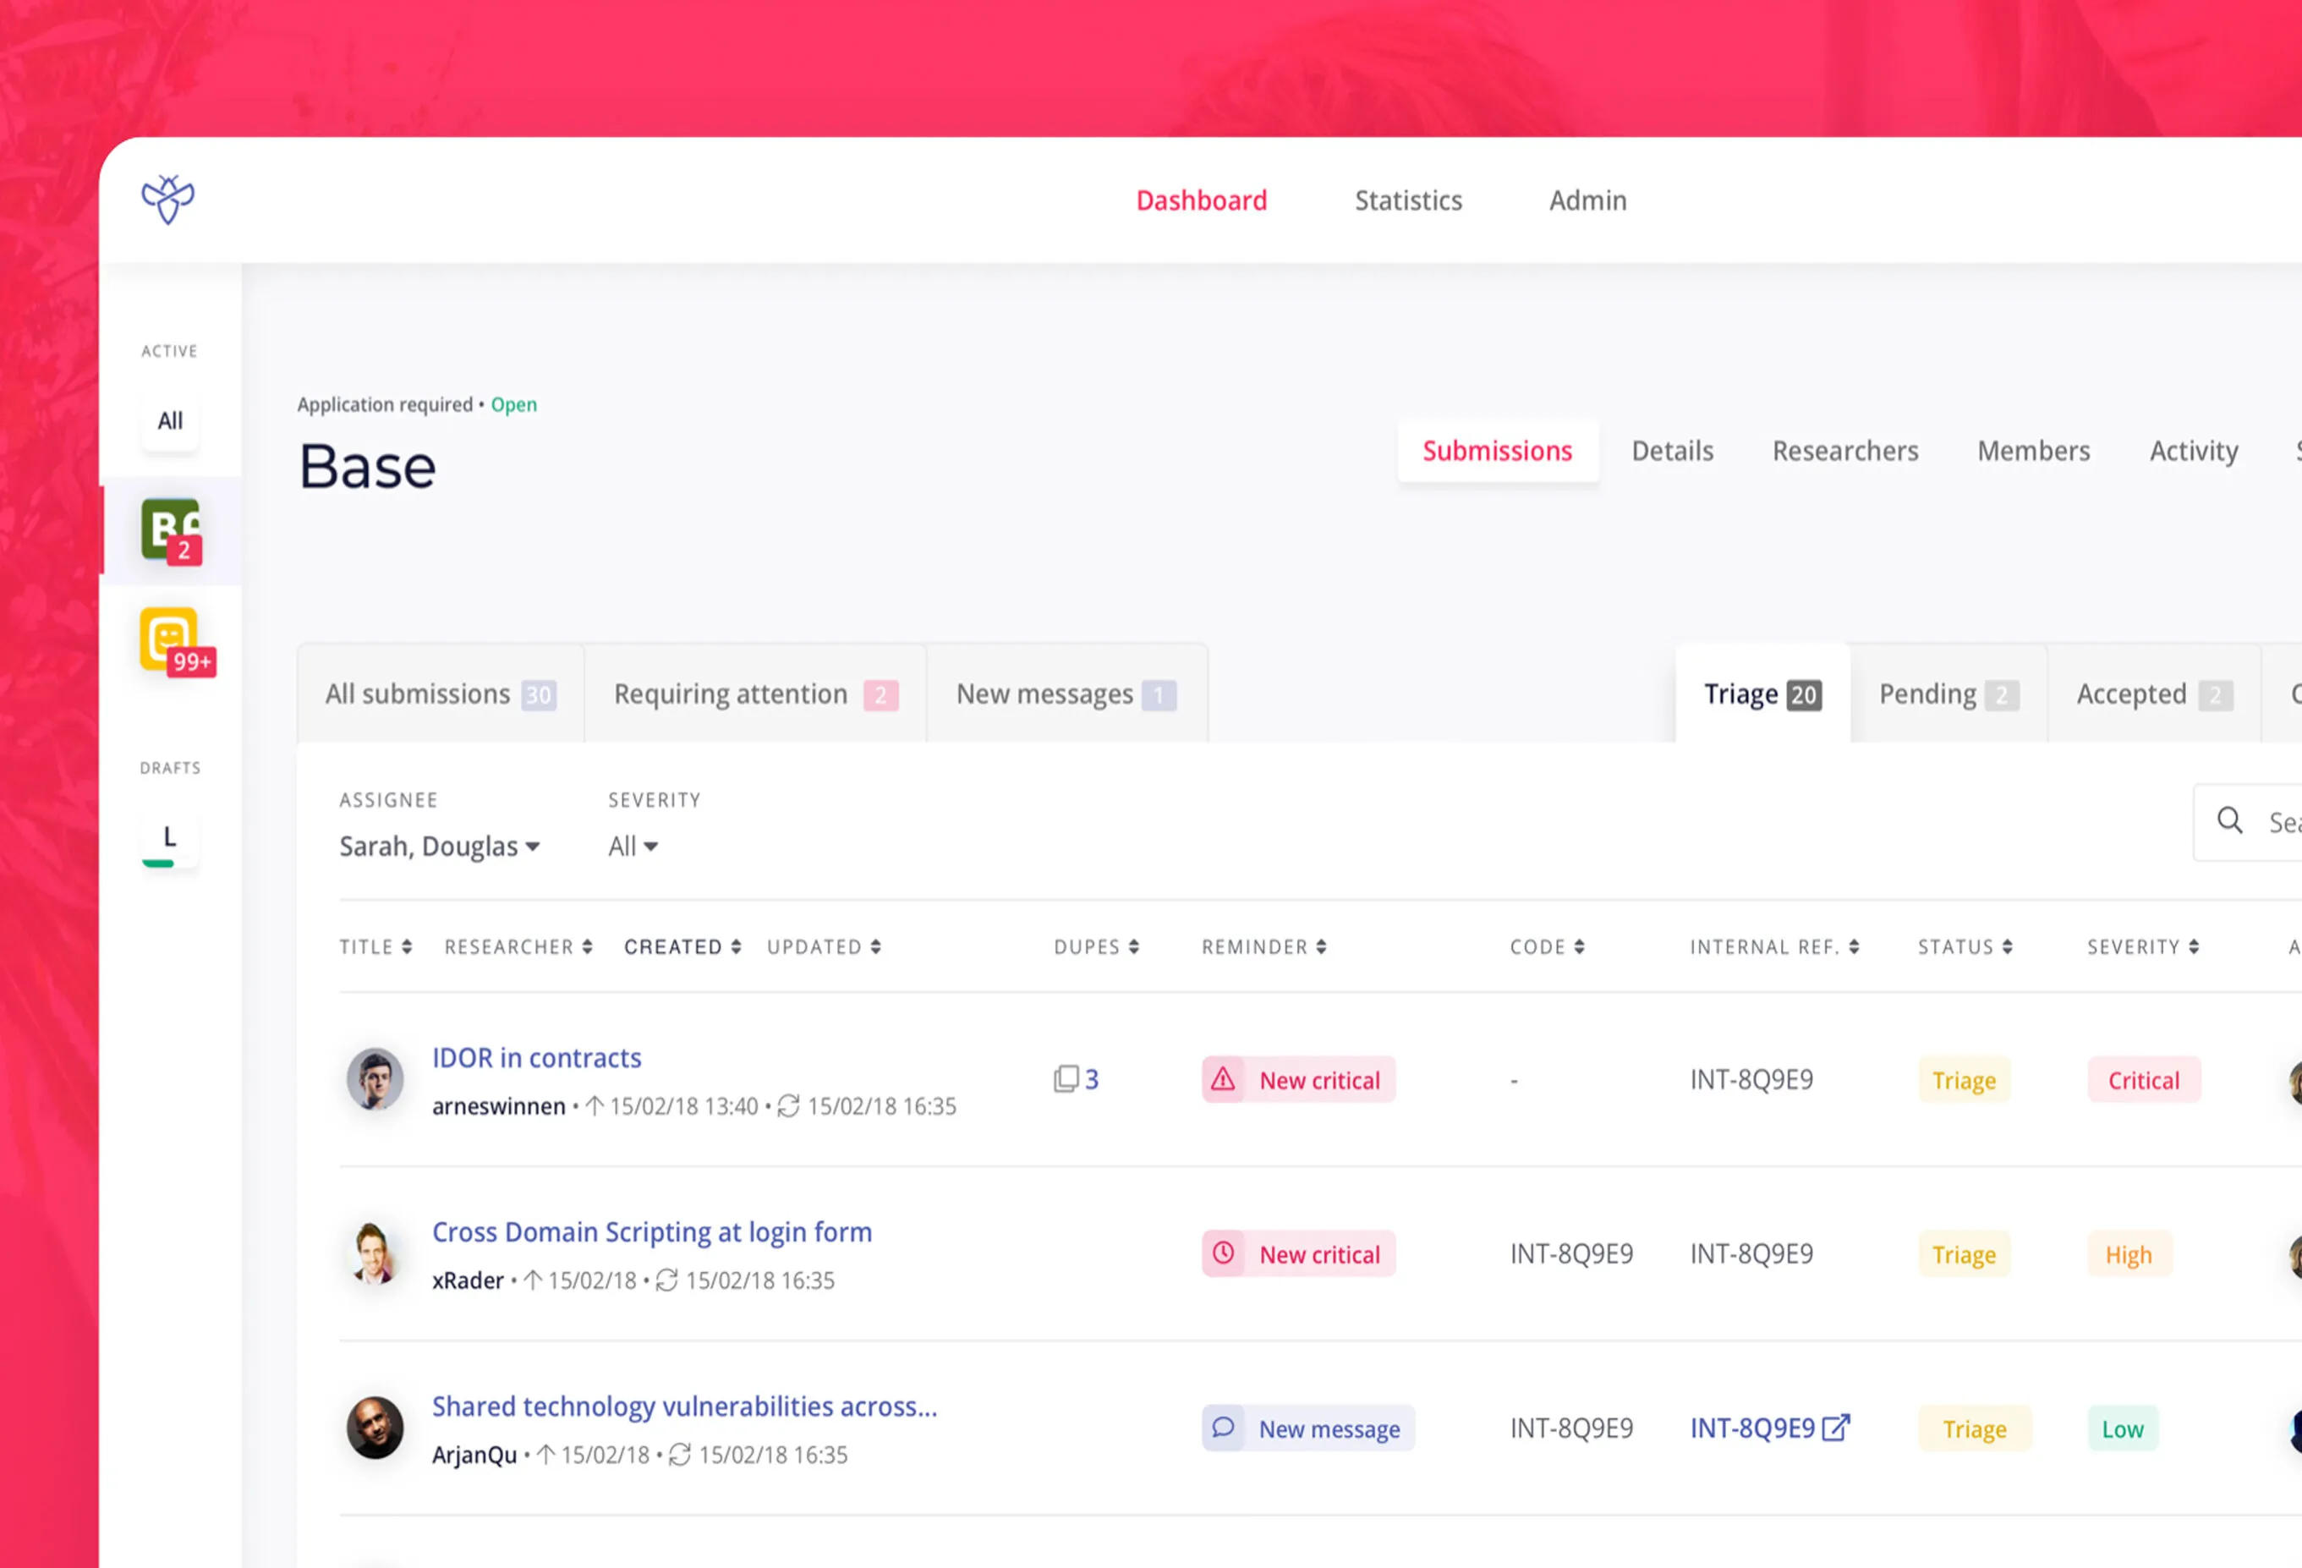The image size is (2302, 1568).
Task: Click the 3 dupes count on IDOR row
Action: pos(1092,1078)
